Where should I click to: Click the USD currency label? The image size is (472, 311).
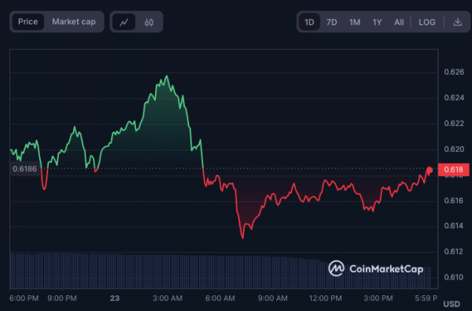click(452, 304)
